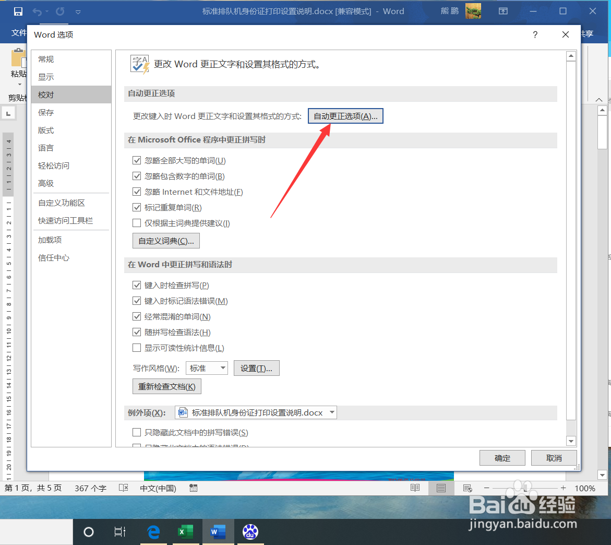Click the user avatar picture in title bar
This screenshot has width=611, height=545.
coord(473,11)
